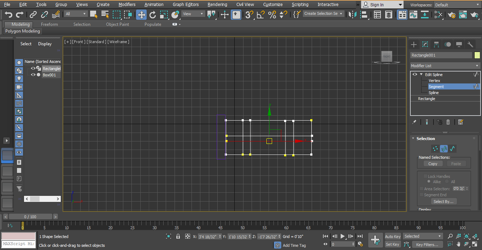
Task: Enable Auto Key animation mode
Action: (x=393, y=236)
